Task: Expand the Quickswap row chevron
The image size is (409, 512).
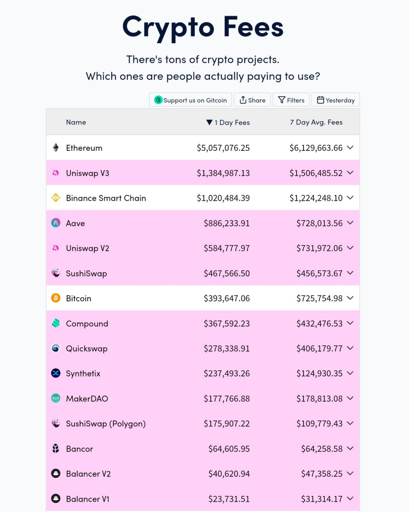Action: coord(350,348)
